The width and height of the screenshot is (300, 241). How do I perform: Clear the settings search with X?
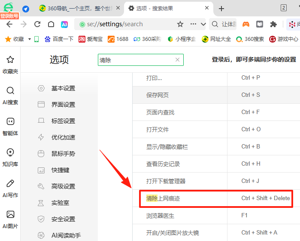[177, 60]
